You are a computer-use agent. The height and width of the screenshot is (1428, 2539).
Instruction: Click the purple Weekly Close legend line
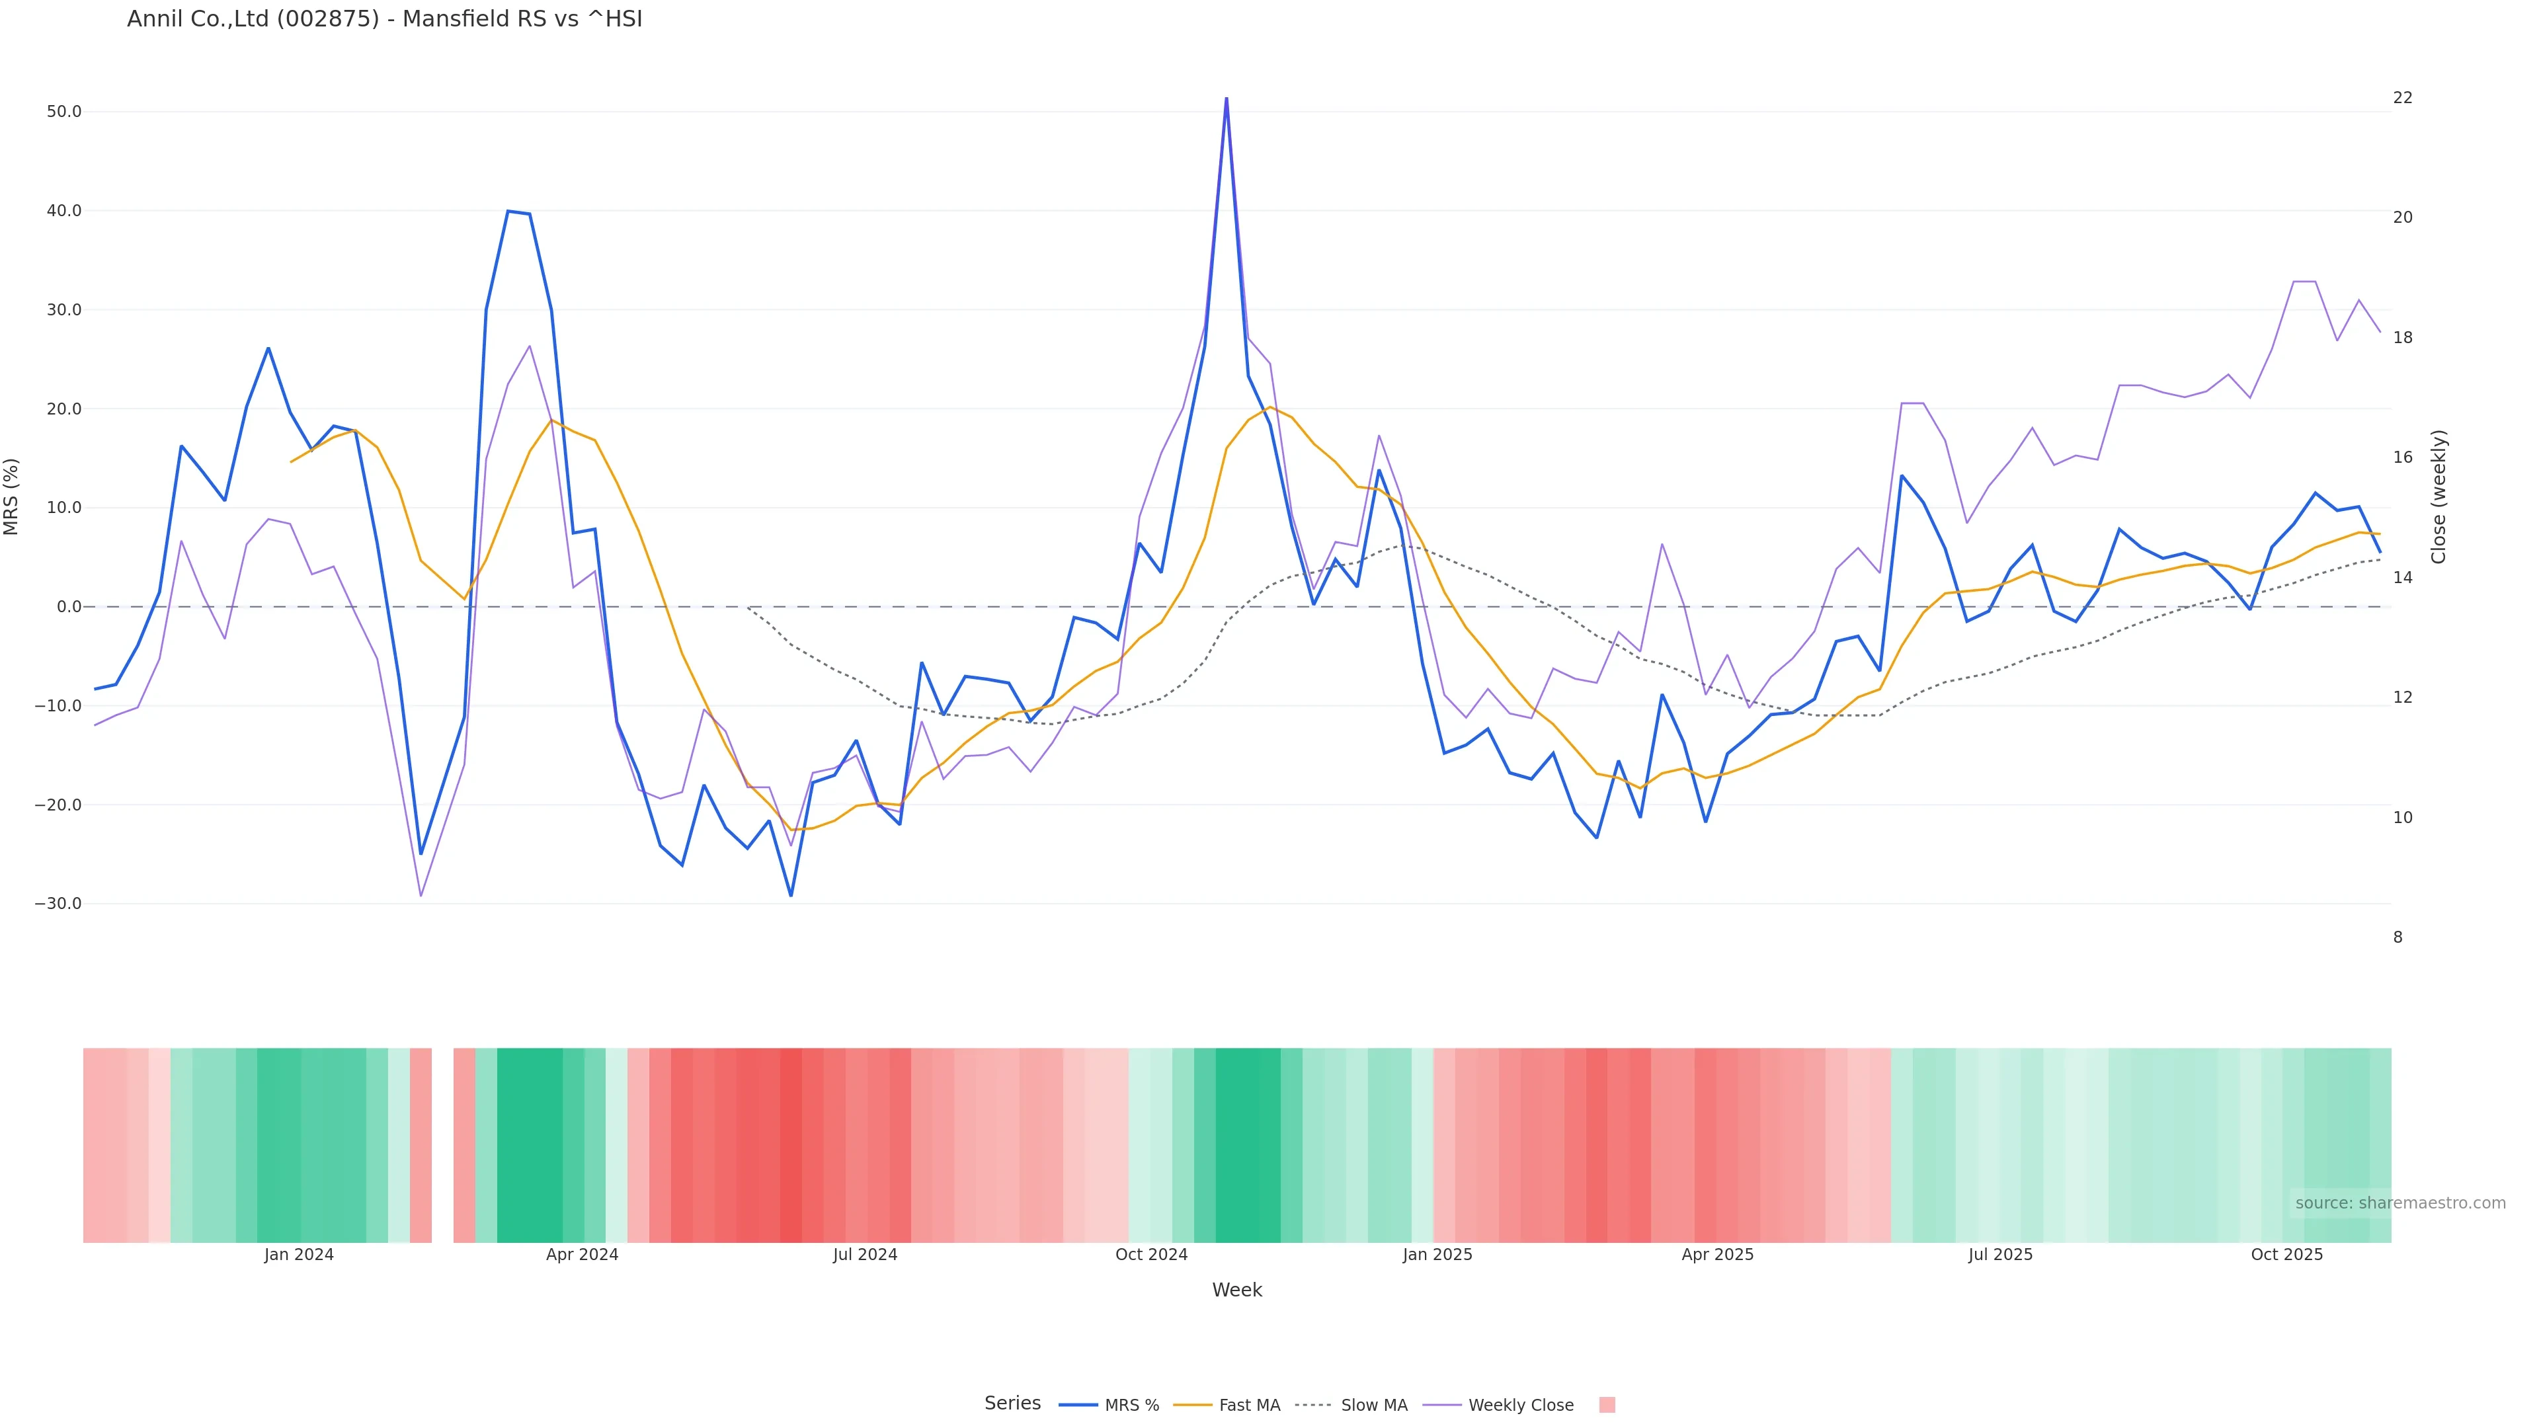point(1442,1406)
